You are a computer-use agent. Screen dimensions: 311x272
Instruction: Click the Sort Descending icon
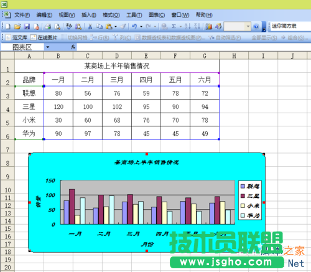tap(197, 26)
